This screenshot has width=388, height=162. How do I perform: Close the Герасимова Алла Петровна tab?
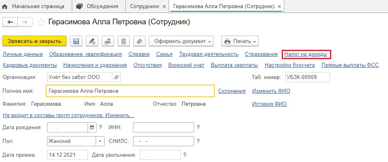(279, 6)
